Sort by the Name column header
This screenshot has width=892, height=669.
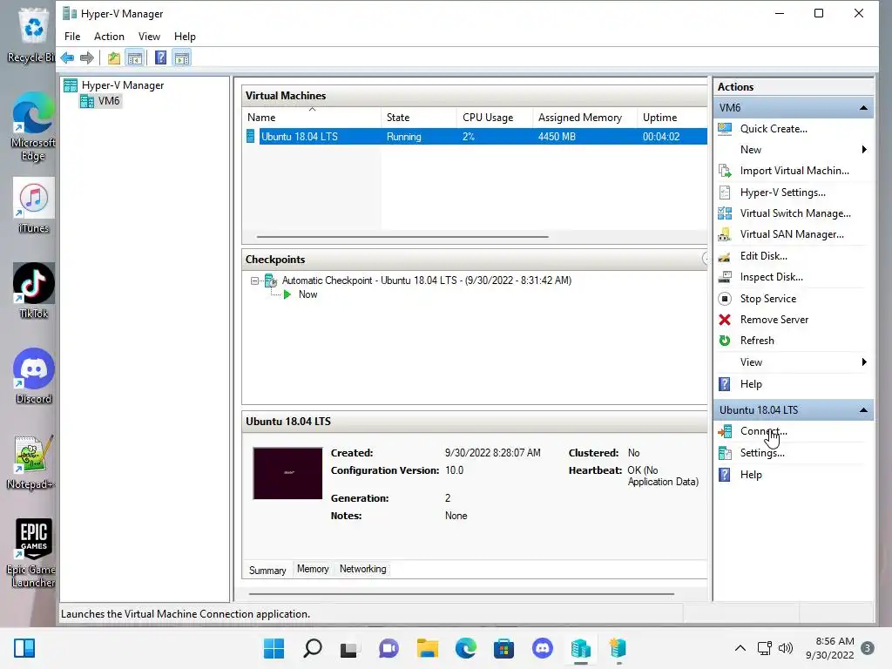pyautogui.click(x=313, y=118)
